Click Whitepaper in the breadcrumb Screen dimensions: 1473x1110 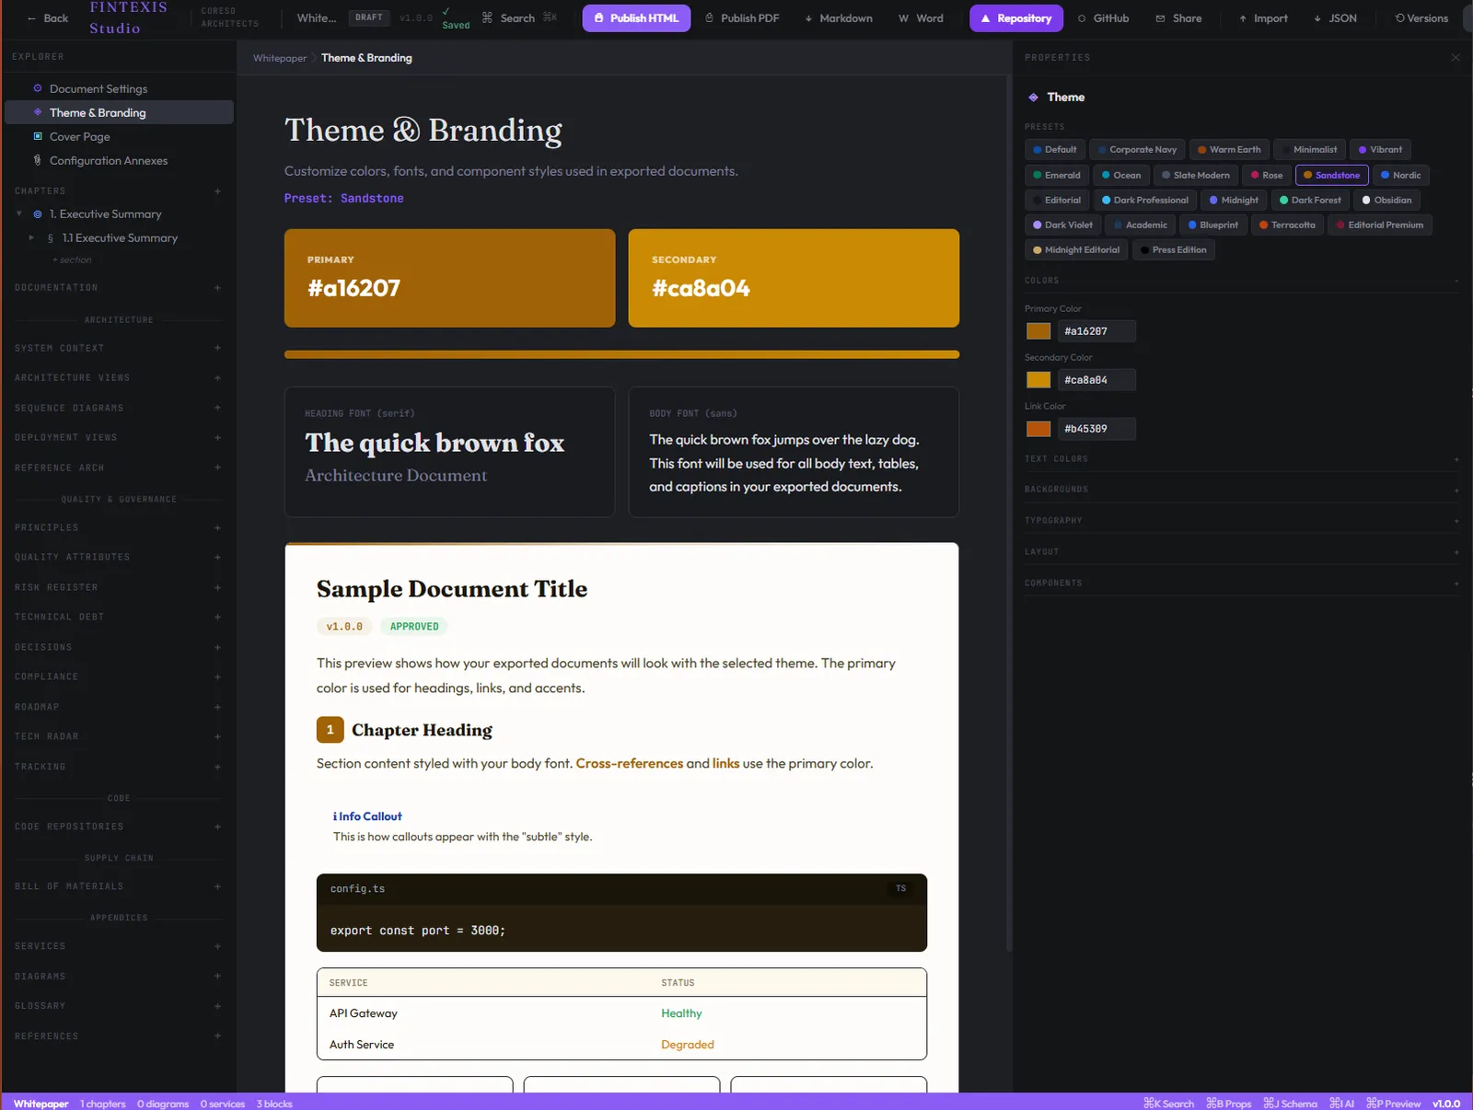pos(280,58)
